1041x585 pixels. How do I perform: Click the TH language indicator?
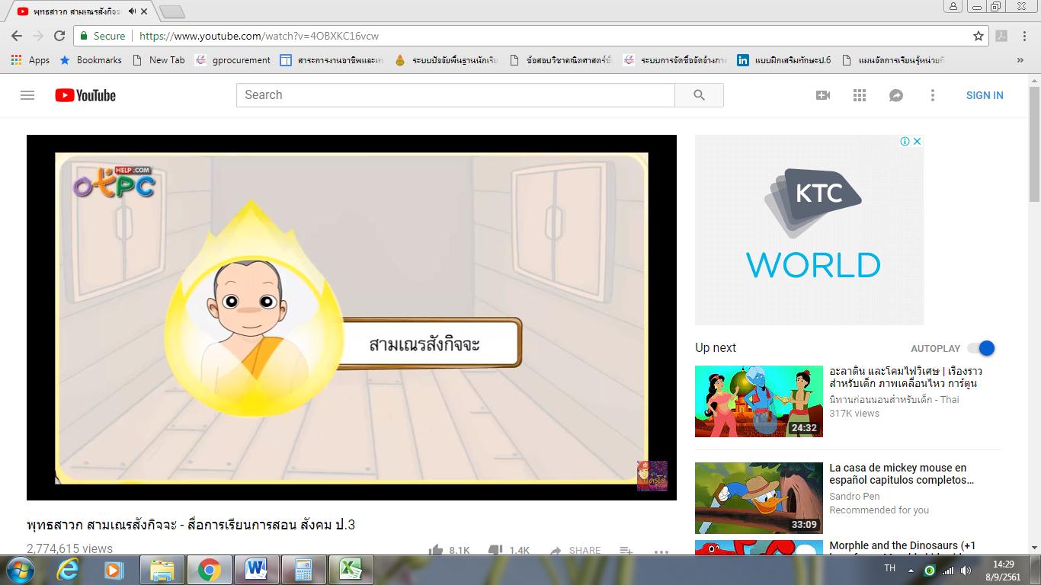coord(889,568)
